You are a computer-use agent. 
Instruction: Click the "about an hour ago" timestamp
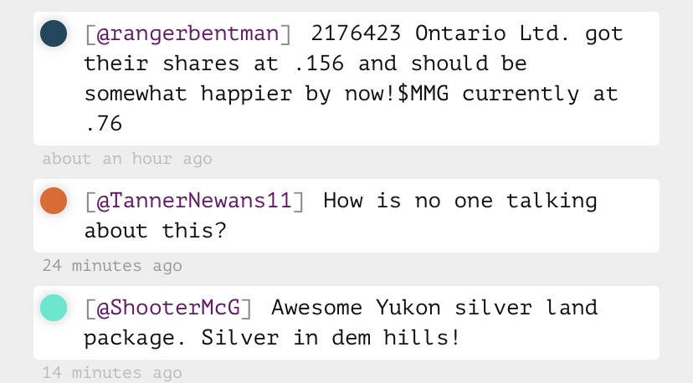[x=127, y=158]
